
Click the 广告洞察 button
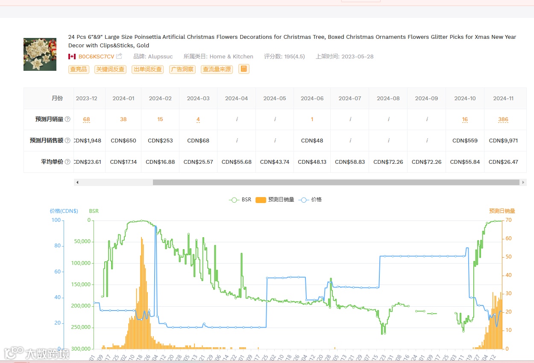tap(182, 69)
